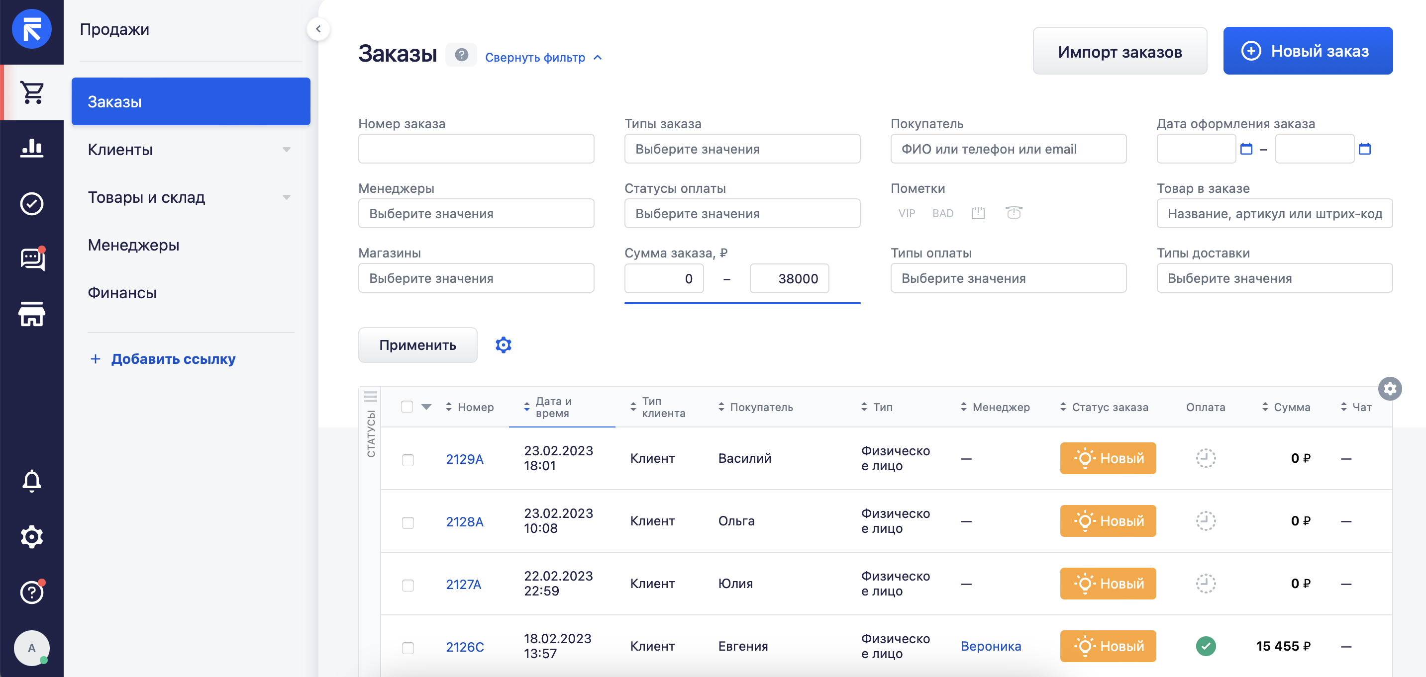1426x677 pixels.
Task: Open table column settings gear
Action: (1390, 389)
